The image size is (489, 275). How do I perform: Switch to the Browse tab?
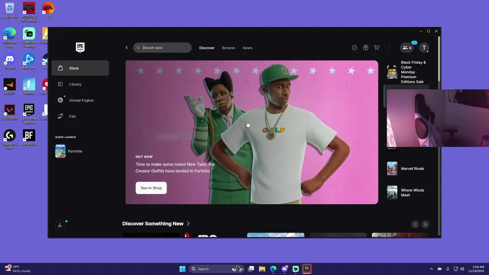click(228, 48)
